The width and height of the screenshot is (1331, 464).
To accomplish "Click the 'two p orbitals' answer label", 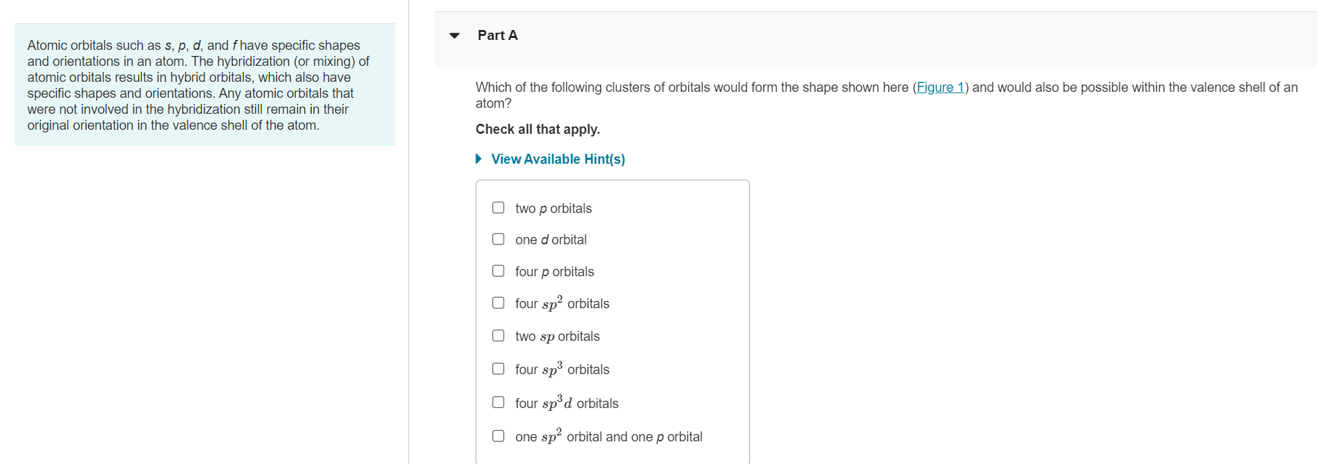I will (553, 208).
